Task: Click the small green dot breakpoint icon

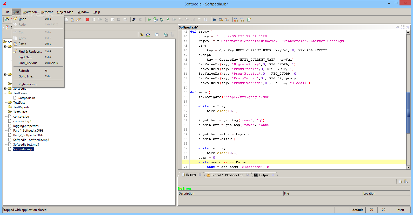Action: [x=168, y=19]
